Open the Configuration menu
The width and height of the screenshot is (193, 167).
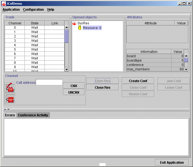tap(33, 10)
